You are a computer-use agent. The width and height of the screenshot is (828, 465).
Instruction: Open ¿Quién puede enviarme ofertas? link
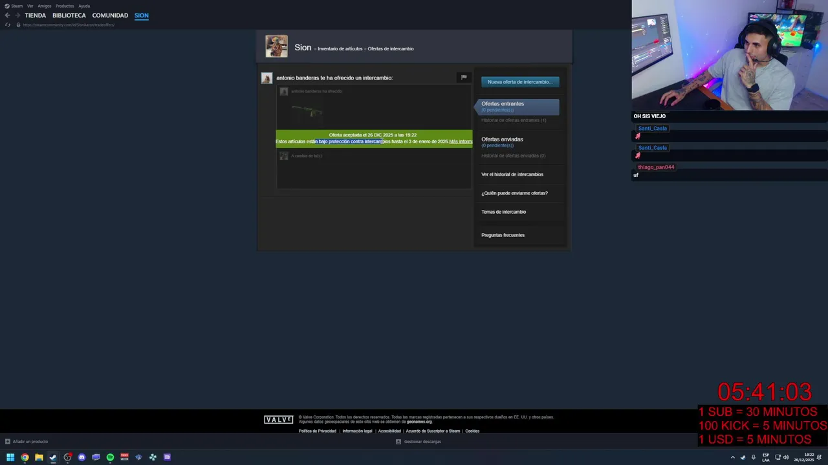point(514,193)
